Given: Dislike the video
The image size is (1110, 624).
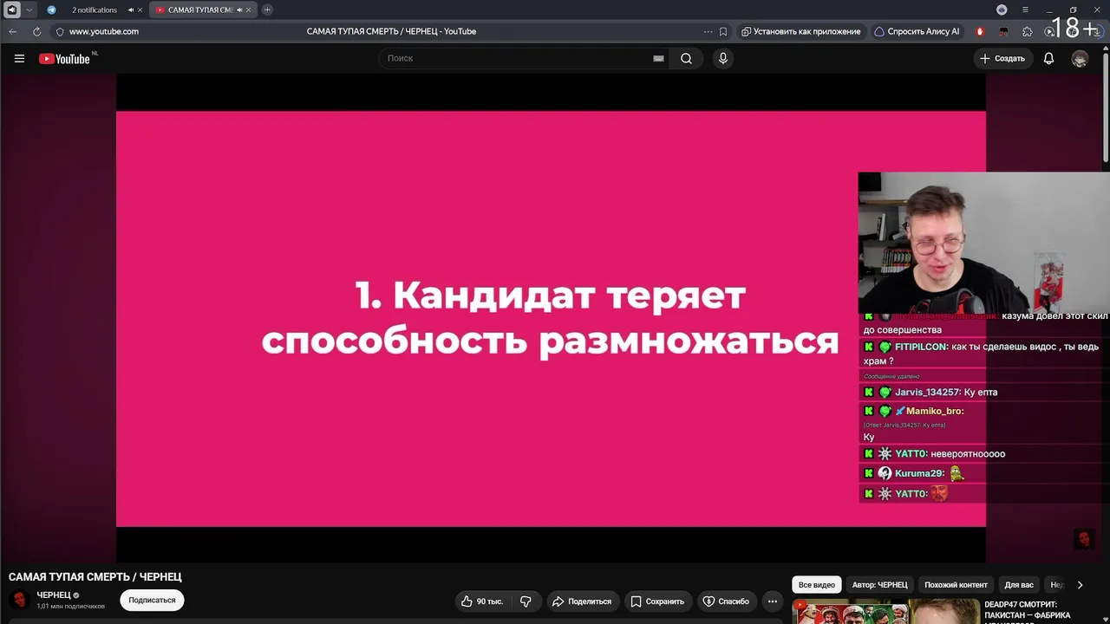Looking at the screenshot, I should [x=526, y=601].
